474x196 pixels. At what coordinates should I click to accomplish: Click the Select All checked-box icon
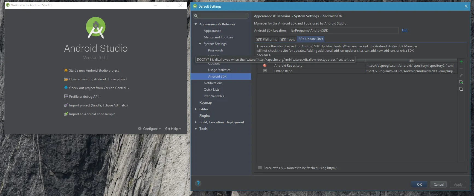(x=461, y=82)
